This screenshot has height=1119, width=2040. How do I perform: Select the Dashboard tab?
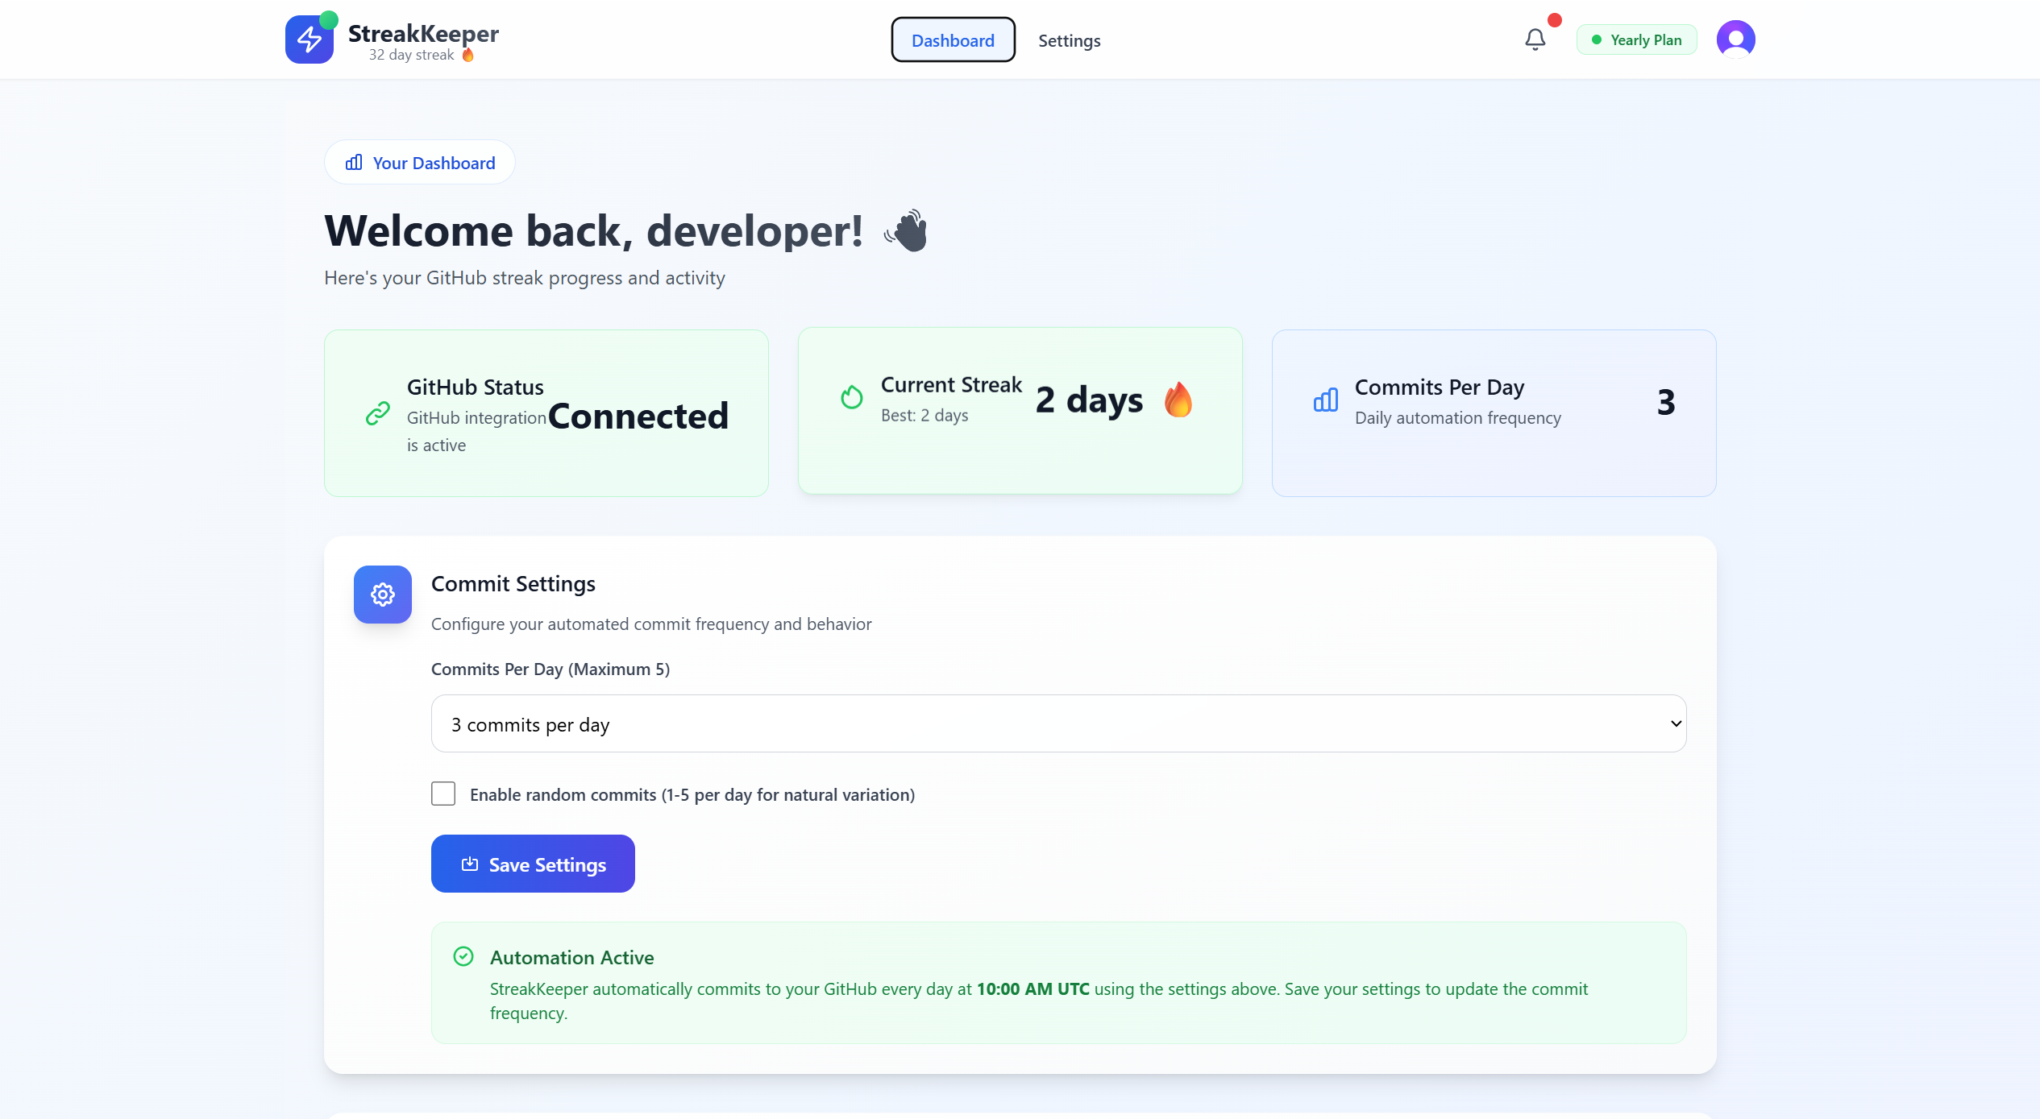[x=953, y=39]
